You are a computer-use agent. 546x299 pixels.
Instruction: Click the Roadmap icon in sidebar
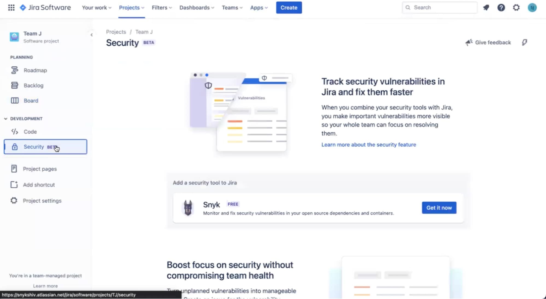14,70
